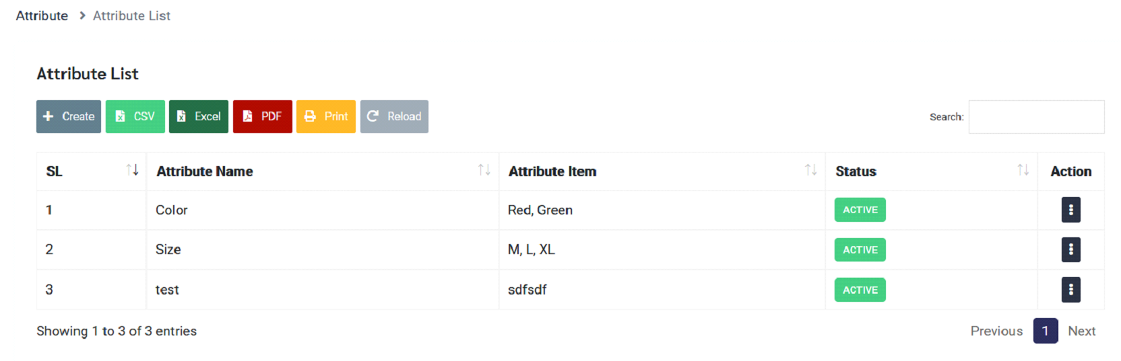The image size is (1121, 361).
Task: Open the Attribute breadcrumb link
Action: point(42,15)
